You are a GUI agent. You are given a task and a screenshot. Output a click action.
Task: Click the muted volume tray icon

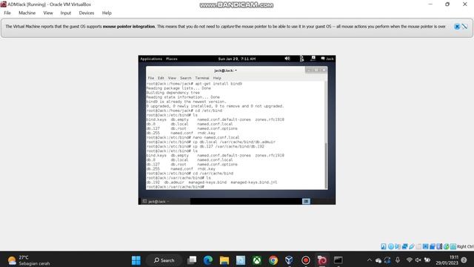pyautogui.click(x=418, y=260)
